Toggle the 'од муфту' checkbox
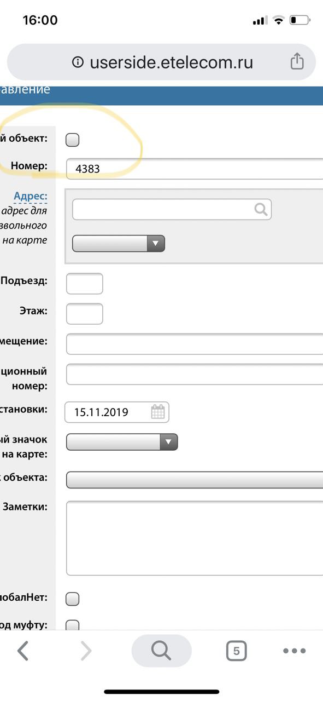This screenshot has width=323, height=701. click(x=72, y=625)
